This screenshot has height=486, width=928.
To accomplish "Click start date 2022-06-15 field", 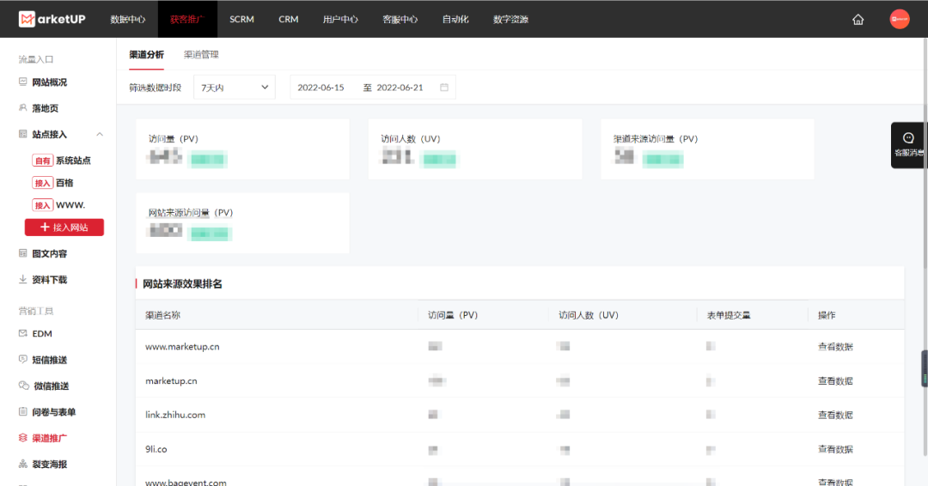I will coord(321,88).
